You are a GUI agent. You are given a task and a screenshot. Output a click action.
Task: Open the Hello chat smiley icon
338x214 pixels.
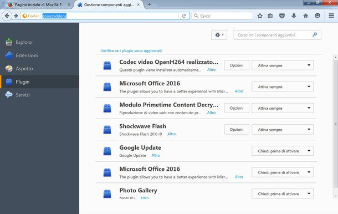(x=317, y=16)
